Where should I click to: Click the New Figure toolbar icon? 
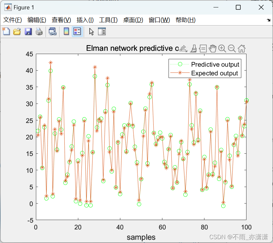coord(6,31)
